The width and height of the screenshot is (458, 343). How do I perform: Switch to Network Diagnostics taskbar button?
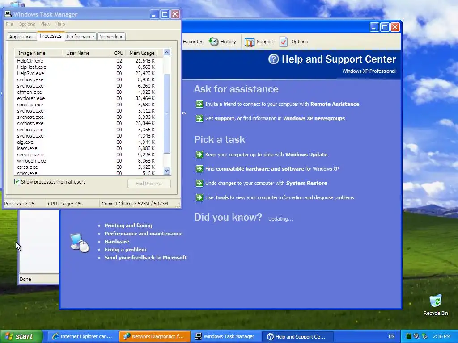point(154,336)
